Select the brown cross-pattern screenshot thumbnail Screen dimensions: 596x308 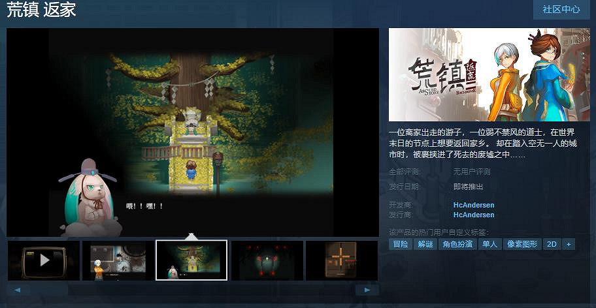(342, 260)
